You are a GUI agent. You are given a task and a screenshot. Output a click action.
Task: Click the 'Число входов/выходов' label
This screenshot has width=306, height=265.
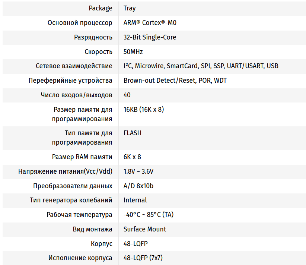[x=76, y=95]
